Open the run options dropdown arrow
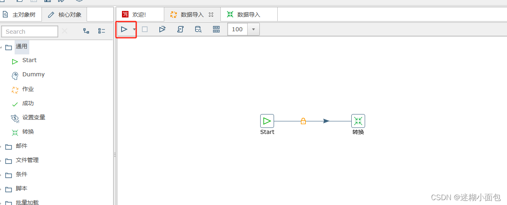 tap(134, 29)
